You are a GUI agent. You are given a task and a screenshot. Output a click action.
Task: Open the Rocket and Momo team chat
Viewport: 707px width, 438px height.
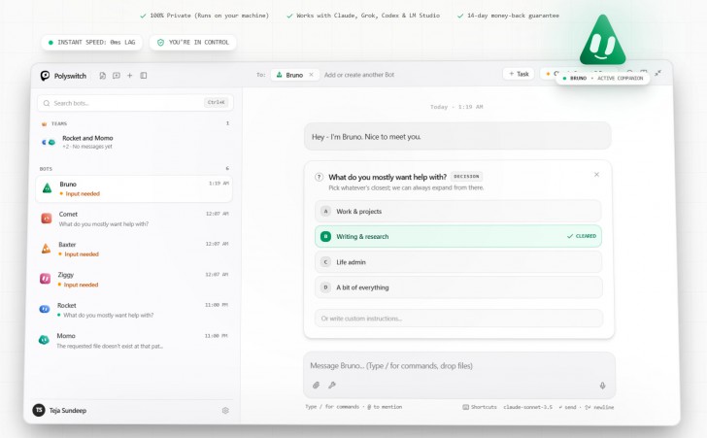pyautogui.click(x=134, y=142)
